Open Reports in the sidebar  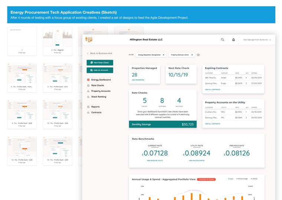[95, 107]
